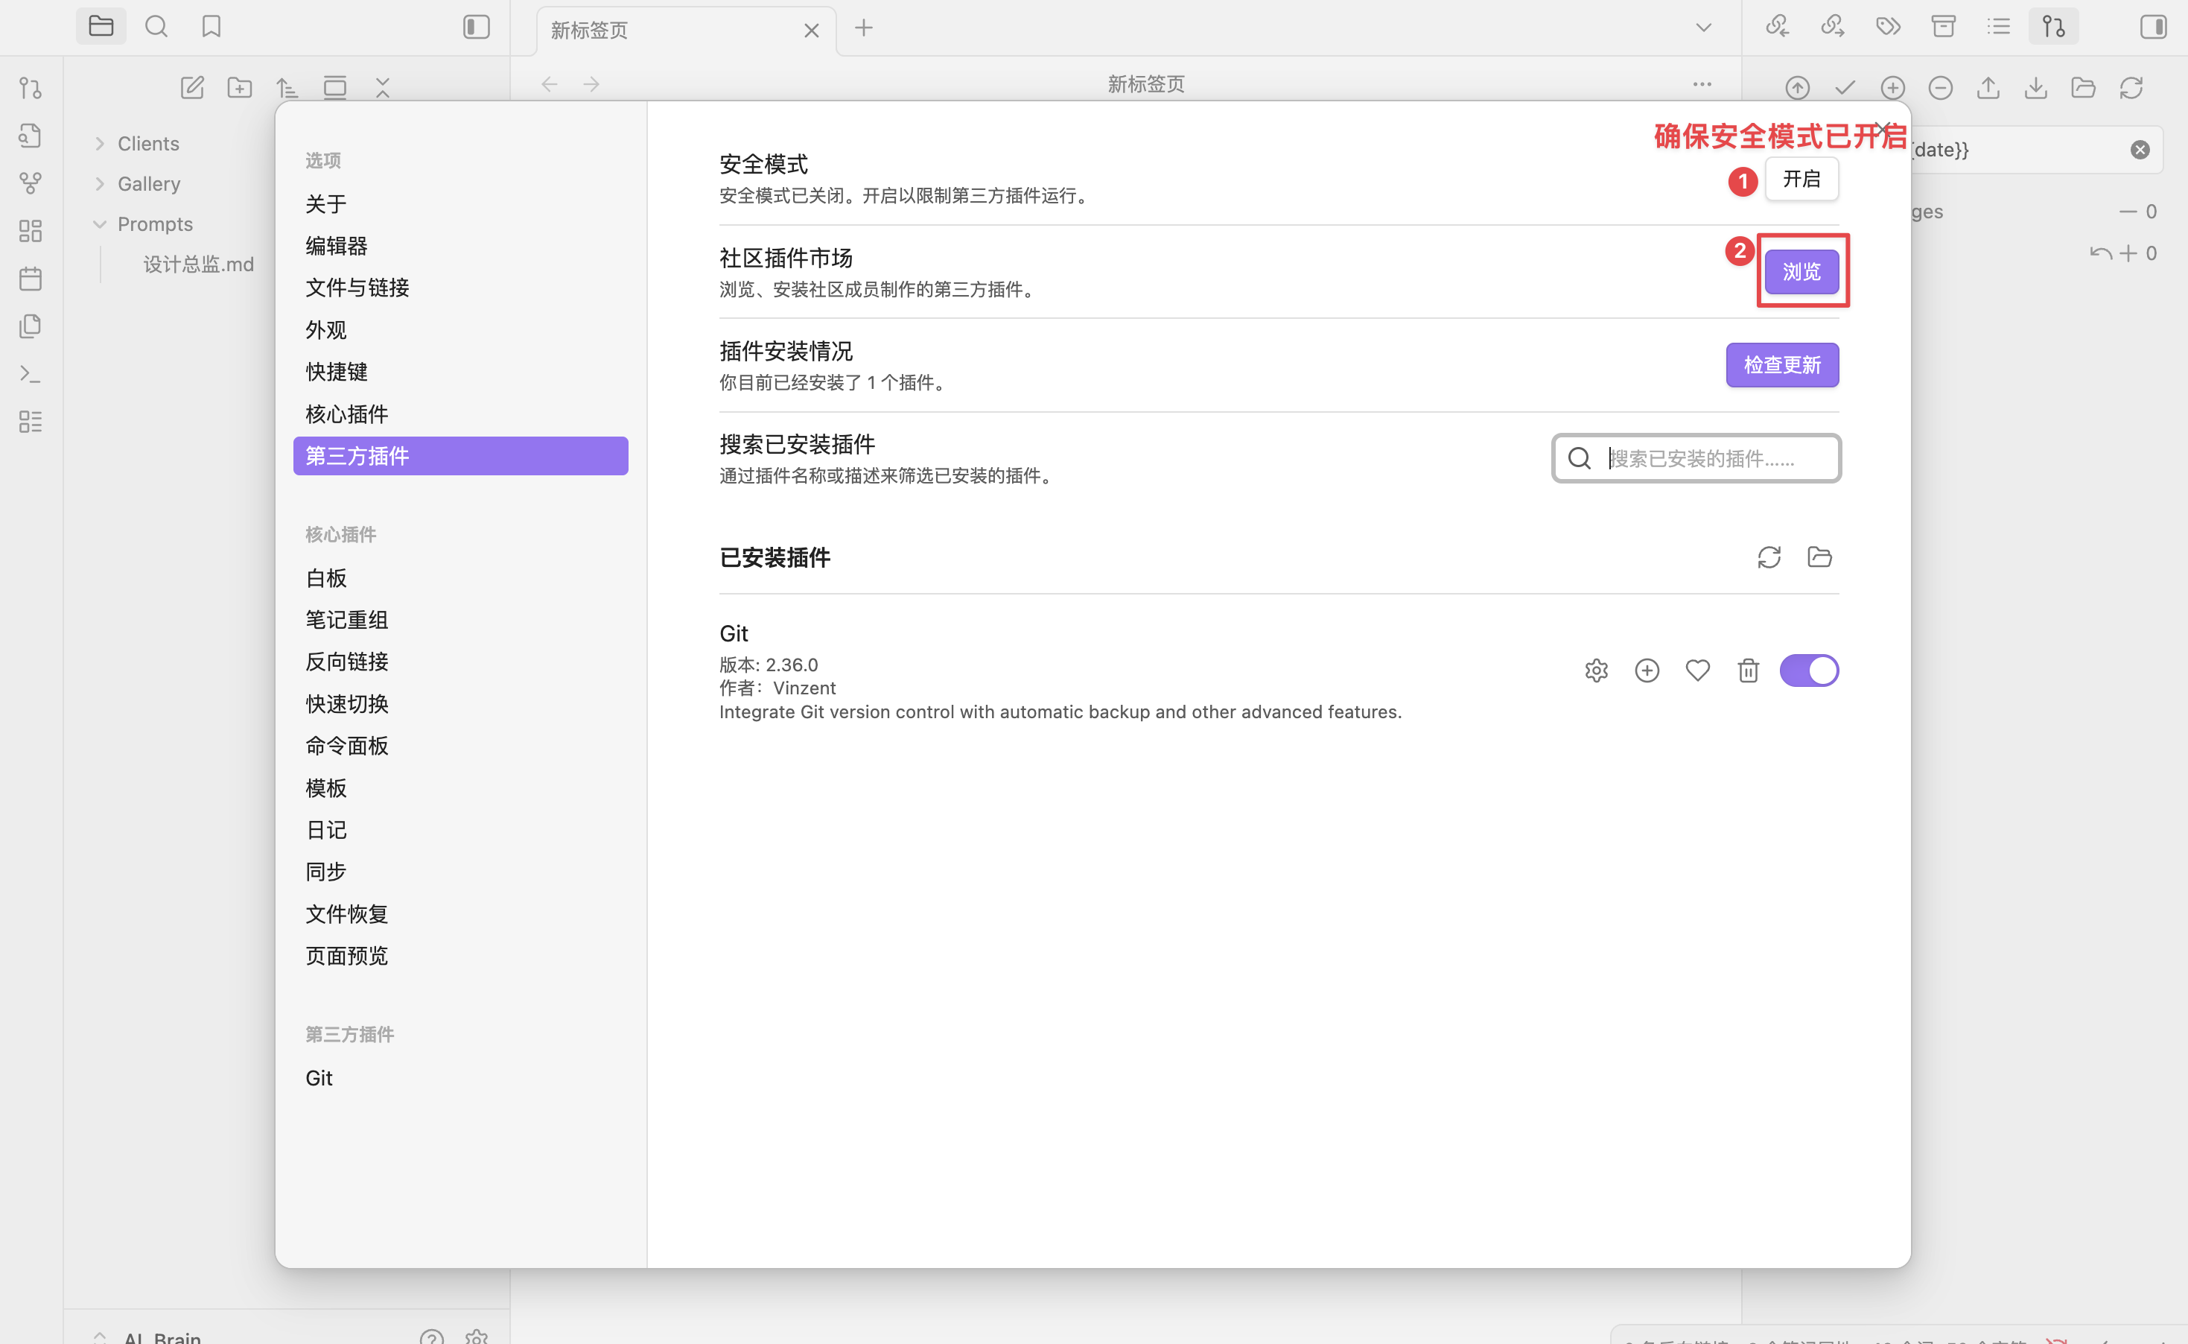Open search in left sidebar header
The height and width of the screenshot is (1344, 2188).
[x=156, y=27]
